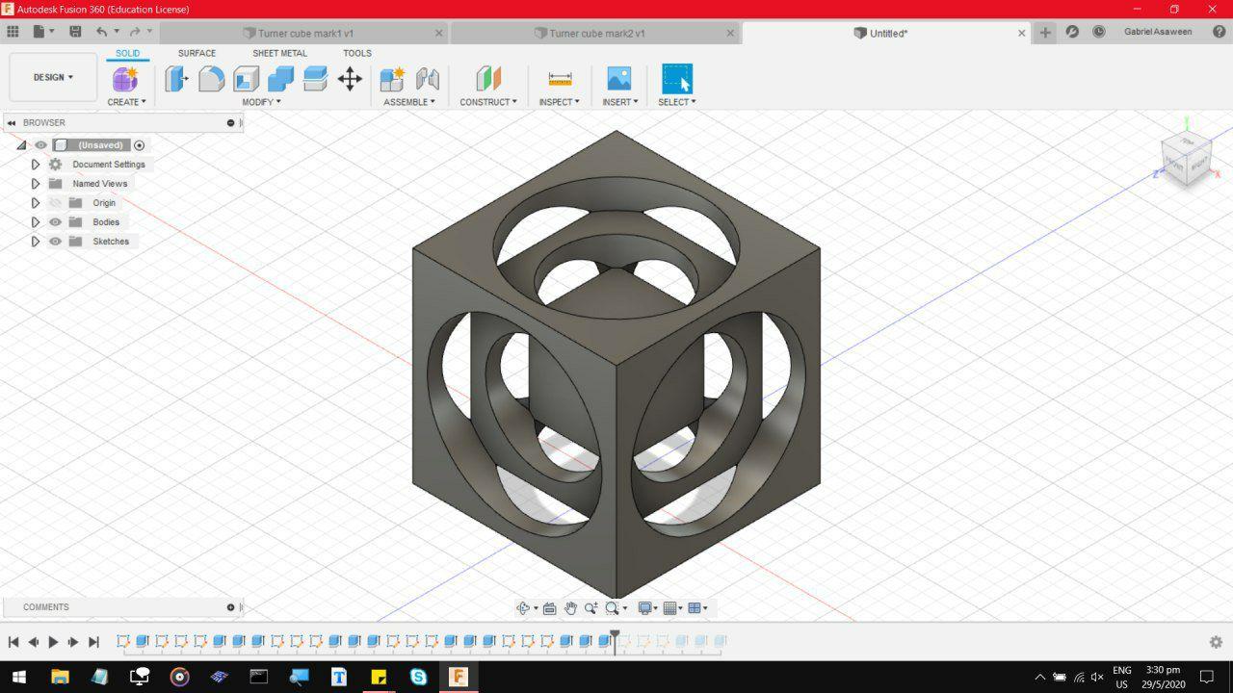
Task: Open the CREATE dropdown menu
Action: [126, 102]
